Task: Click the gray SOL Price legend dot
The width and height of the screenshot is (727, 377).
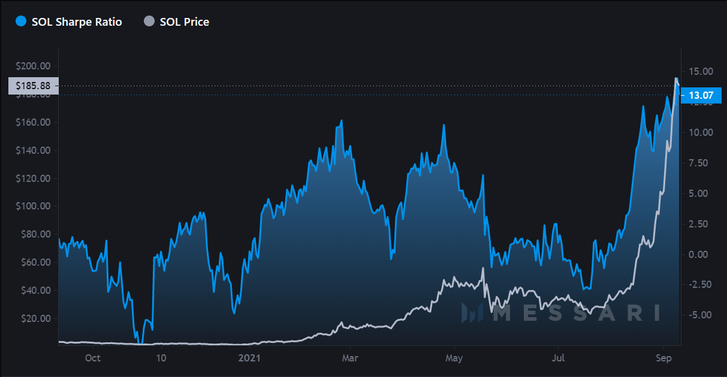Action: [149, 22]
